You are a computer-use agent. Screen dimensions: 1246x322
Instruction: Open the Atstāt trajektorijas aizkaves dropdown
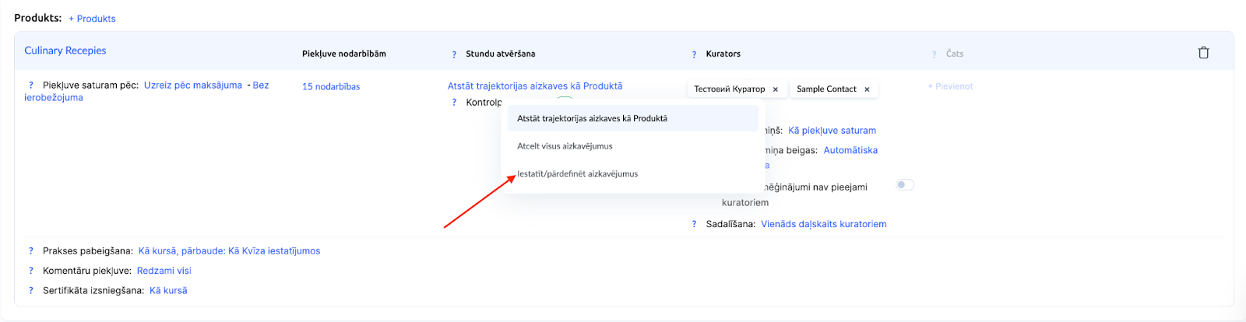coord(534,86)
